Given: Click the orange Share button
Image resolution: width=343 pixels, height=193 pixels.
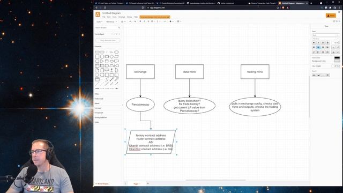Looking at the screenshot, I should 331,16.
